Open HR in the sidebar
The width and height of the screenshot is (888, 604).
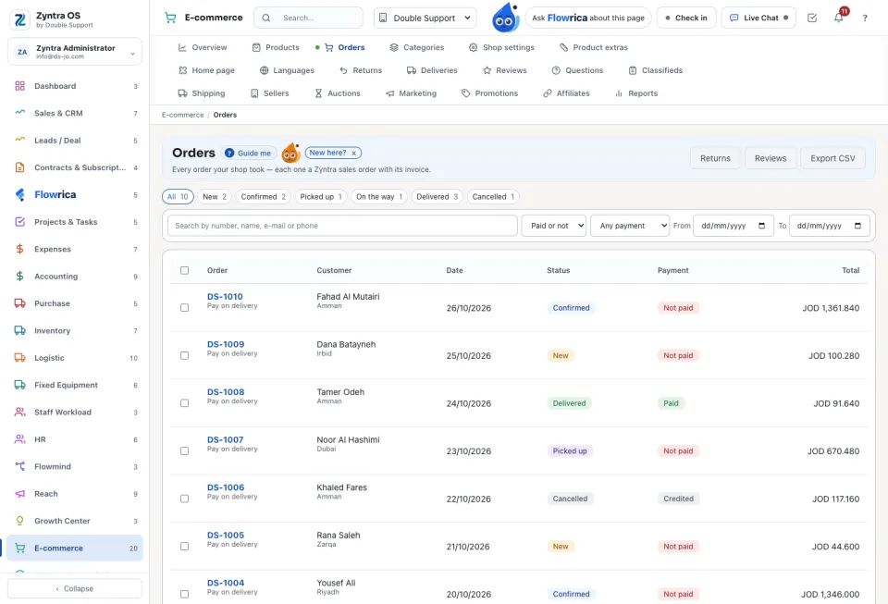[x=75, y=439]
